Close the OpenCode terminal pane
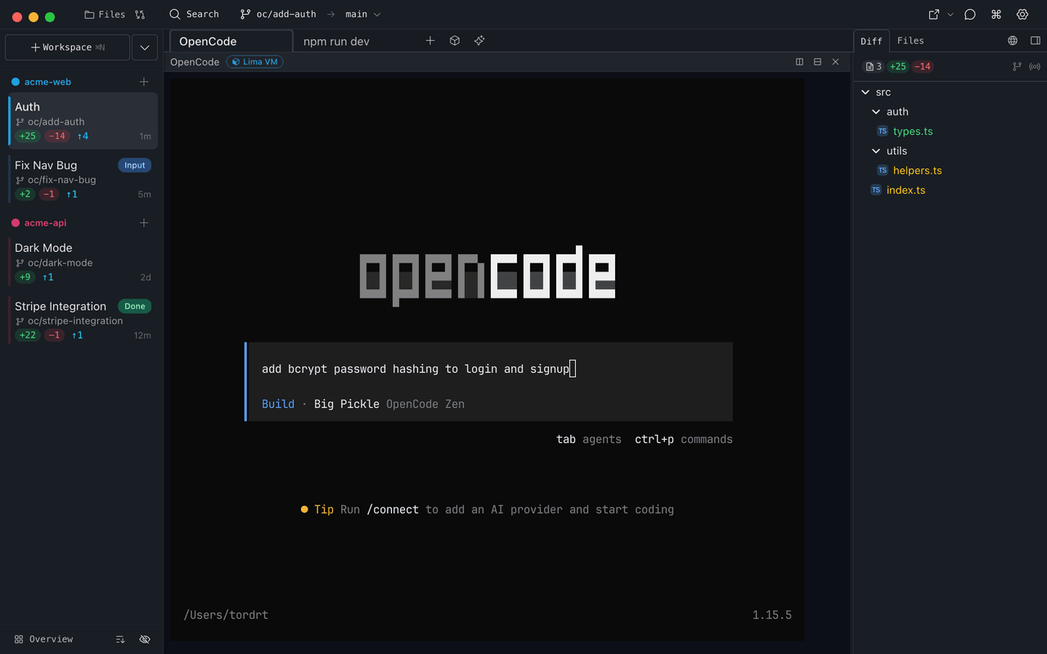The height and width of the screenshot is (654, 1047). [x=835, y=61]
